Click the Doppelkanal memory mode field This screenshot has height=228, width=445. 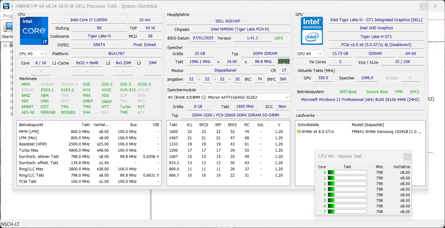(x=225, y=70)
